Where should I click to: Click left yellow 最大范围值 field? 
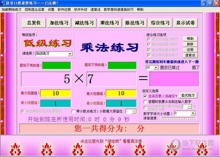tap(56, 93)
